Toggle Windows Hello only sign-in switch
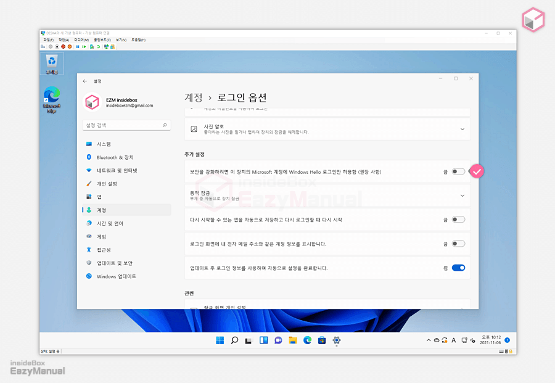This screenshot has height=383, width=555. pos(458,171)
